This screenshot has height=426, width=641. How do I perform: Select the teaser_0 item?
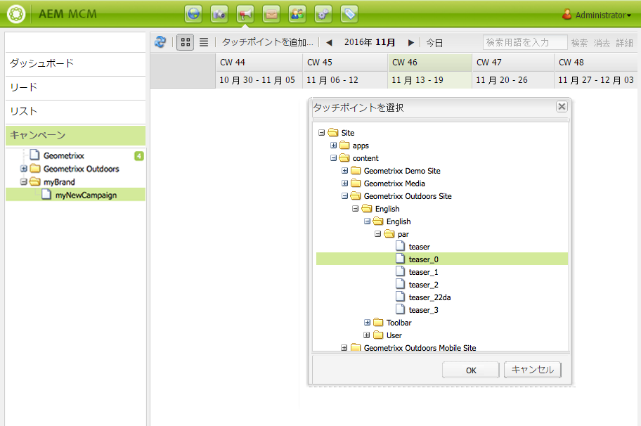442,259
